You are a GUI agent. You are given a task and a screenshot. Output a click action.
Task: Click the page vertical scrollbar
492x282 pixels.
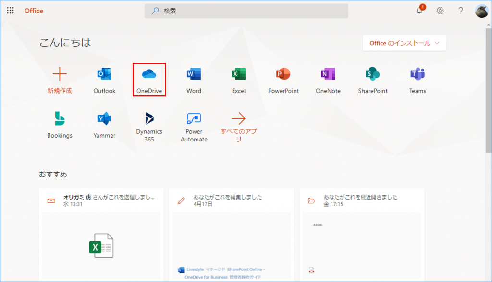pos(489,91)
